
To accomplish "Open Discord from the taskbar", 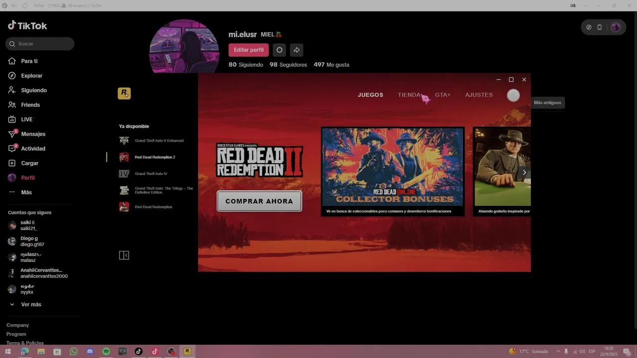I will tap(90, 352).
